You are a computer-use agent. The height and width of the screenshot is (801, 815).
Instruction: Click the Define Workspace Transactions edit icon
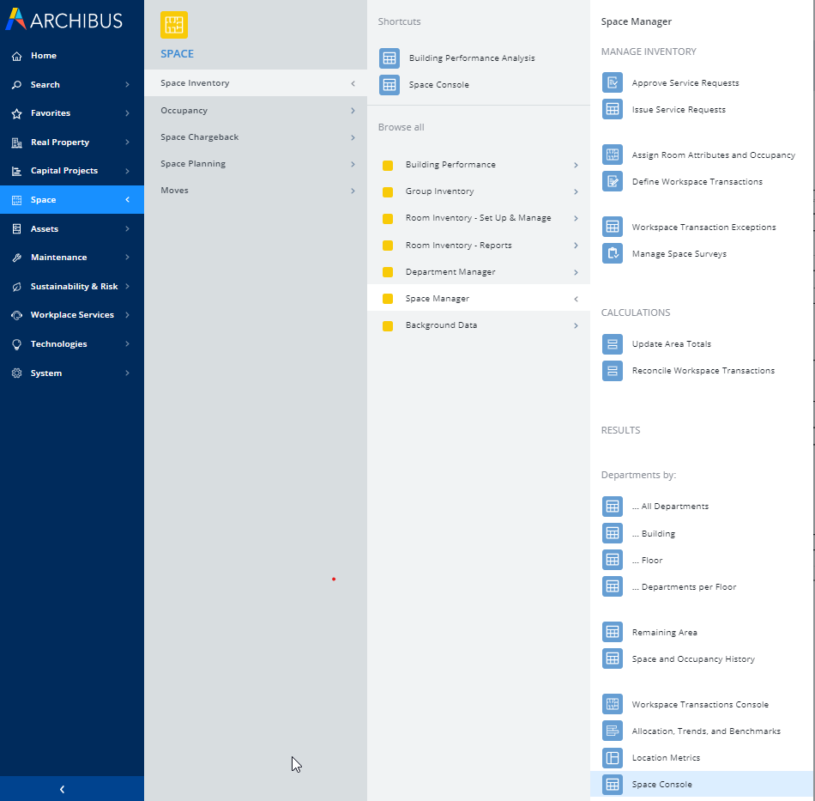(613, 181)
